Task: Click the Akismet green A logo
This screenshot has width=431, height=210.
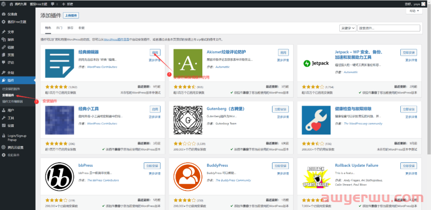Action: [x=188, y=63]
